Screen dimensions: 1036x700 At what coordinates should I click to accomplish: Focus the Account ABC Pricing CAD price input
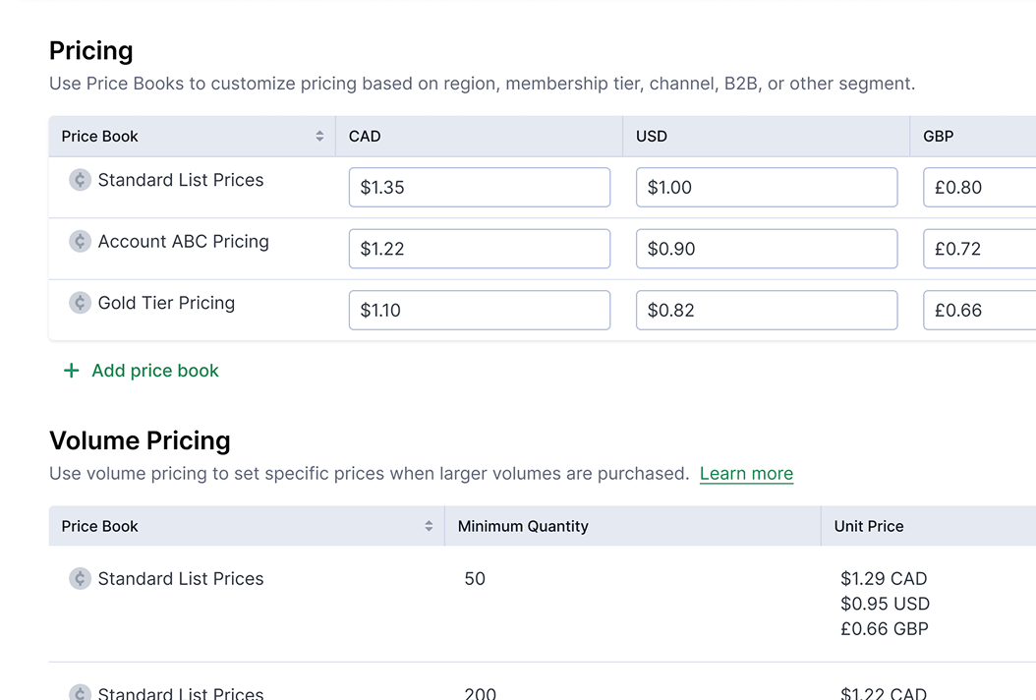(x=479, y=249)
